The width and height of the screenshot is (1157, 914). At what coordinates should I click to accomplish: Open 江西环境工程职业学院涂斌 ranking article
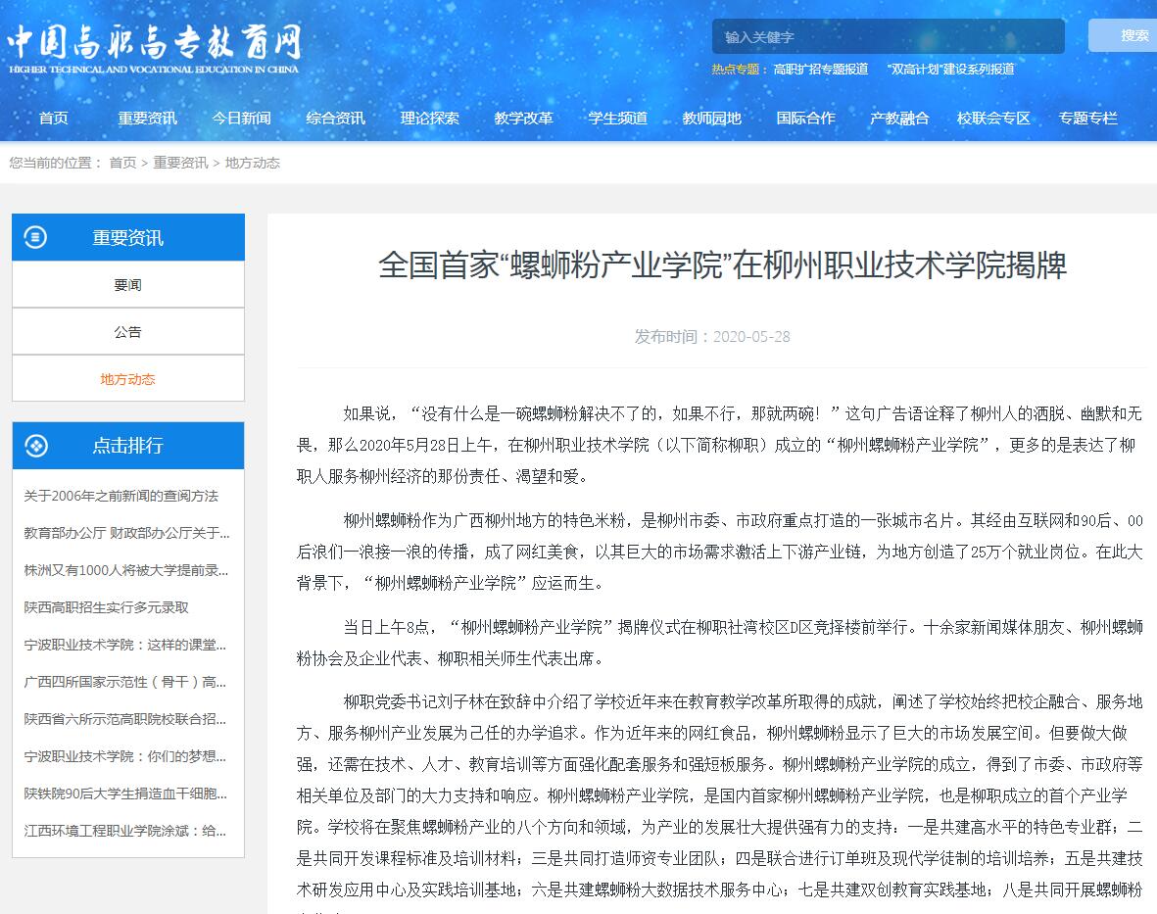coord(125,831)
